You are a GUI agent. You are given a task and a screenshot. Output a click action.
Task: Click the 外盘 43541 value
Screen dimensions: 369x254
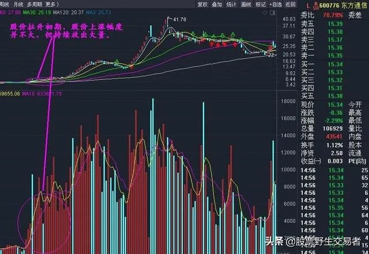pyautogui.click(x=334, y=137)
